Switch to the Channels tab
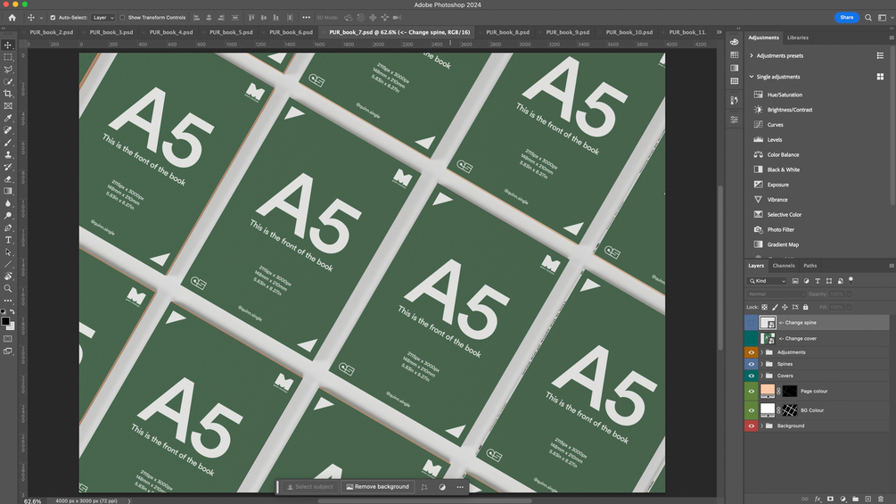Screen dimensions: 896x504 click(784, 266)
